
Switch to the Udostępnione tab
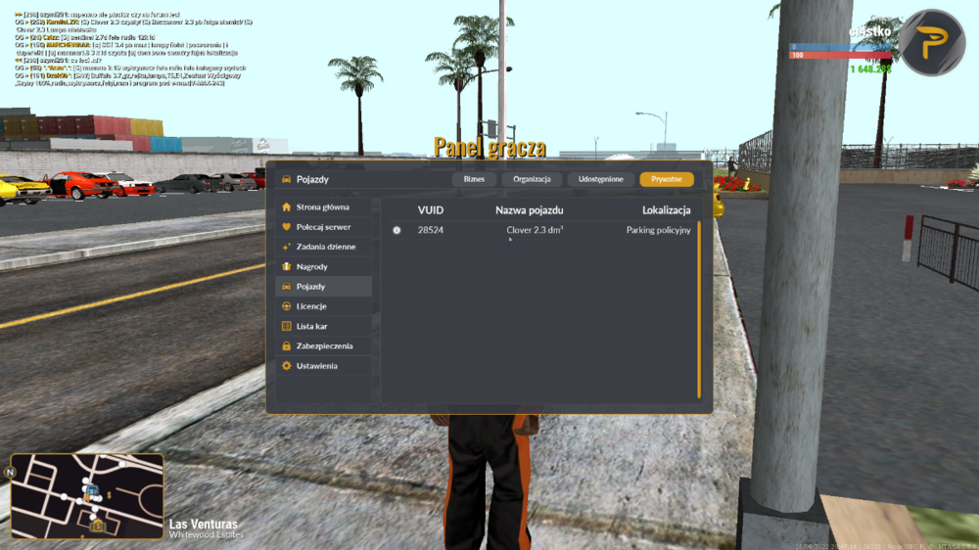pos(601,179)
